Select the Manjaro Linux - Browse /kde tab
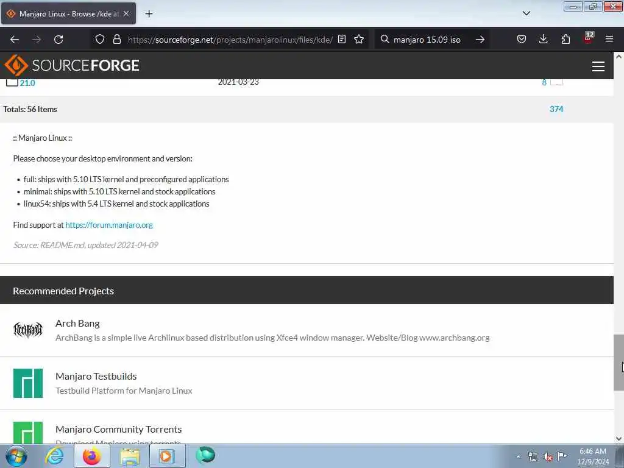The width and height of the screenshot is (624, 468). point(68,13)
